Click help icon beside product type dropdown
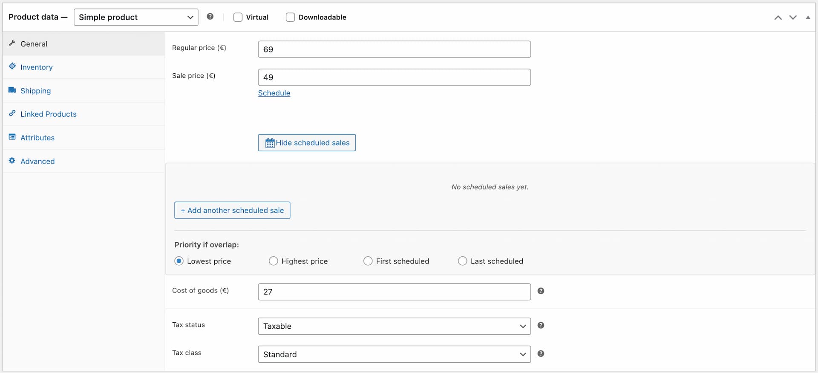The image size is (818, 373). tap(210, 17)
